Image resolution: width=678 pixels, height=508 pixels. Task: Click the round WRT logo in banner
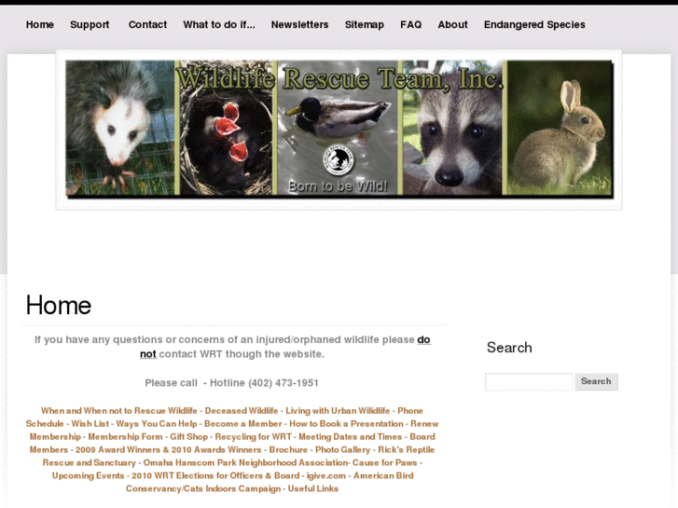pos(339,160)
